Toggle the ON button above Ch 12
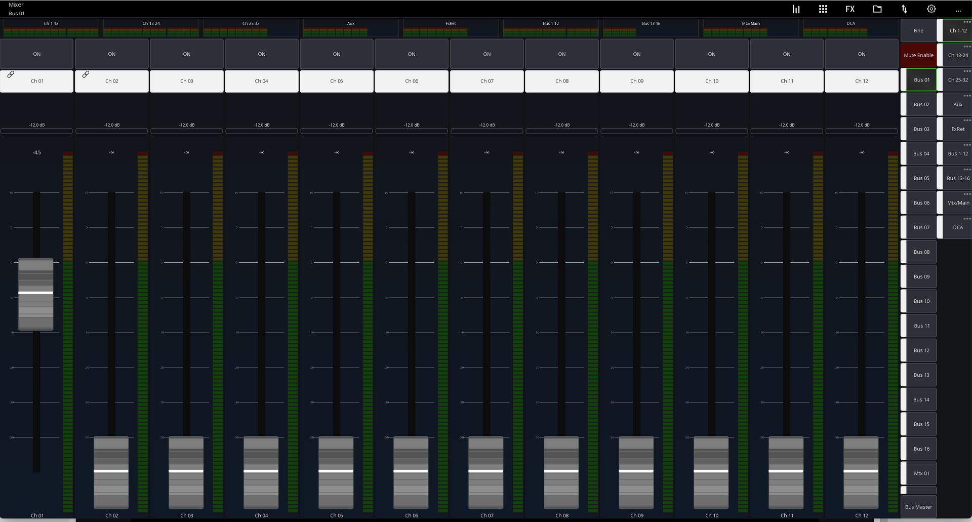The image size is (972, 522). click(862, 54)
